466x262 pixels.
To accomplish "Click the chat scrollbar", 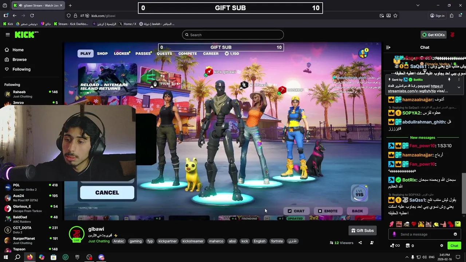I will click(463, 193).
